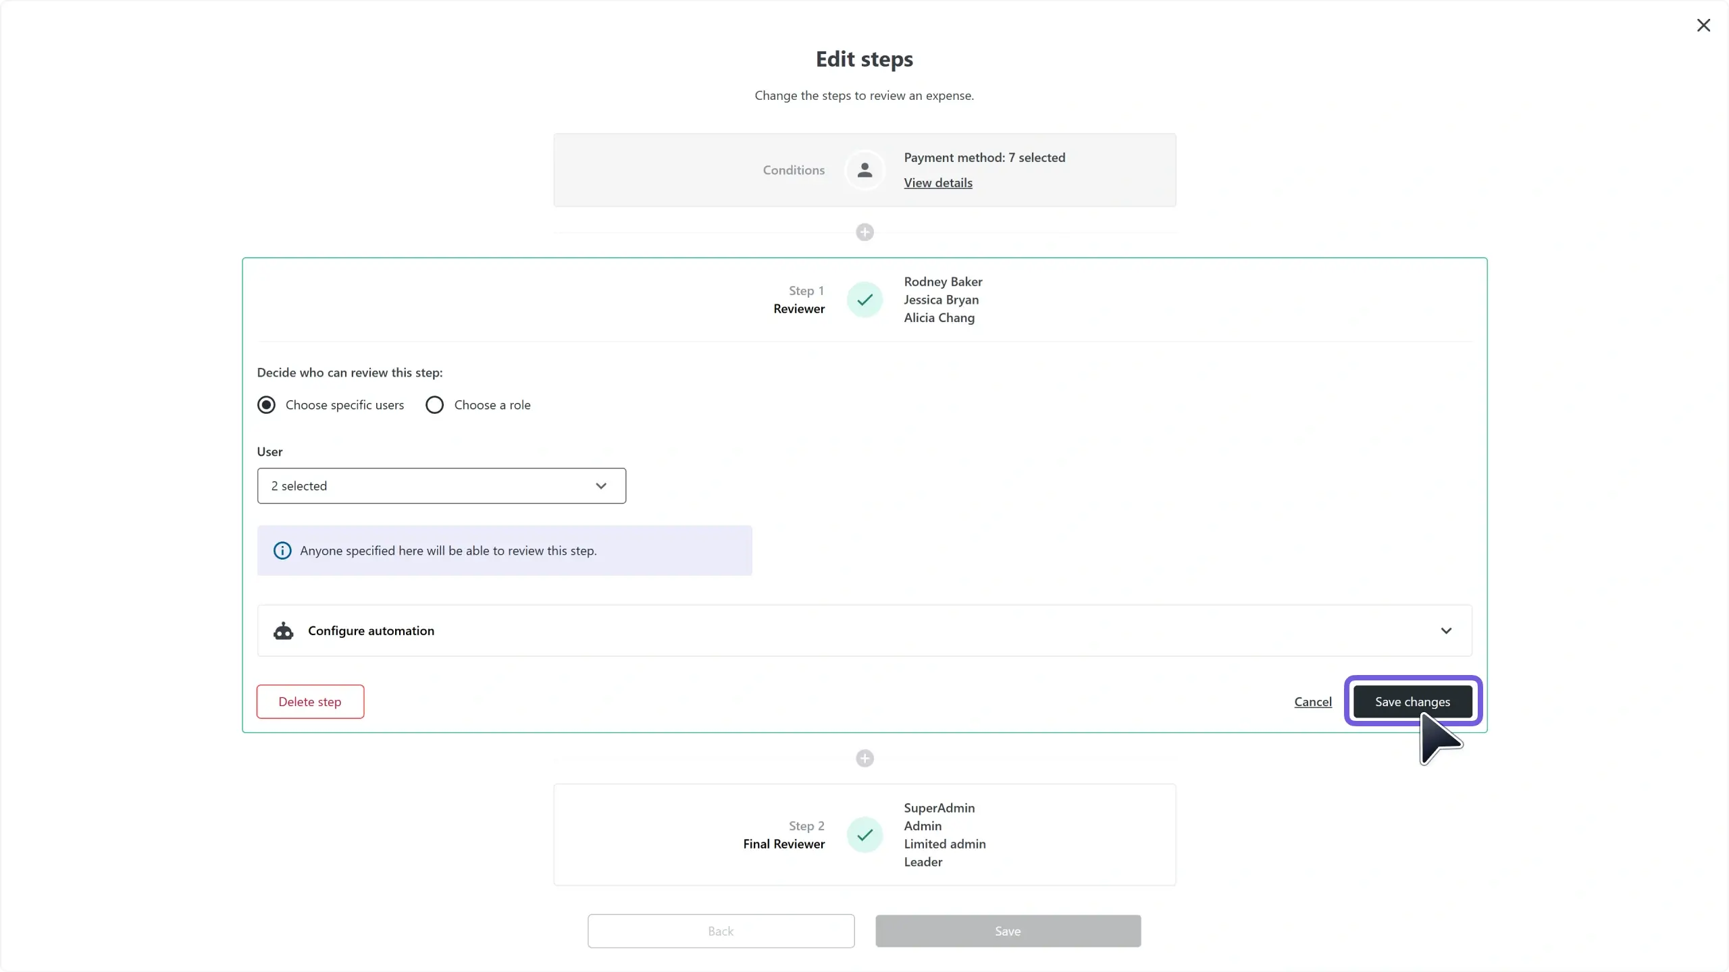Click the Back button
Screen dimensions: 1729x972
coord(721,932)
